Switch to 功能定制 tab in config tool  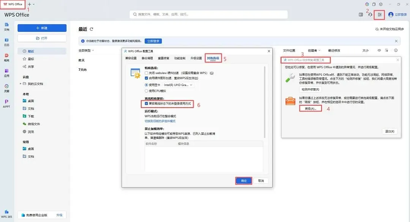tap(180, 58)
